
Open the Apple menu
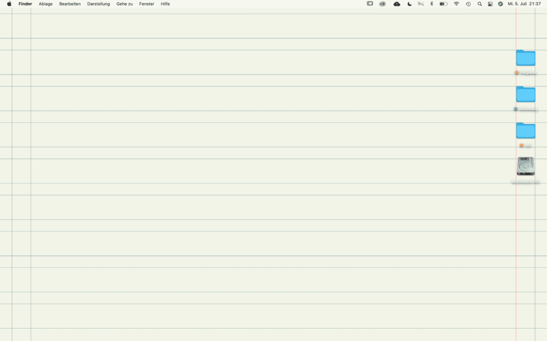coord(9,4)
